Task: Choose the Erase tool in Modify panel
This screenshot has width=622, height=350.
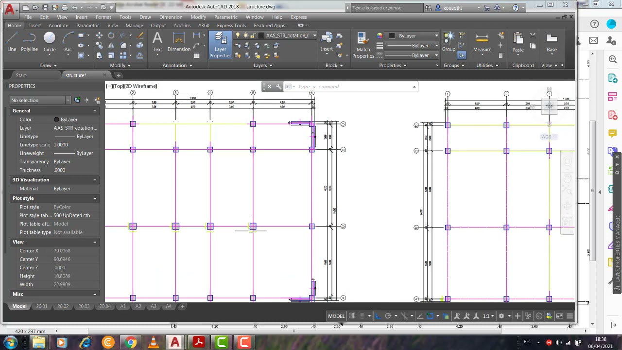Action: [x=140, y=35]
